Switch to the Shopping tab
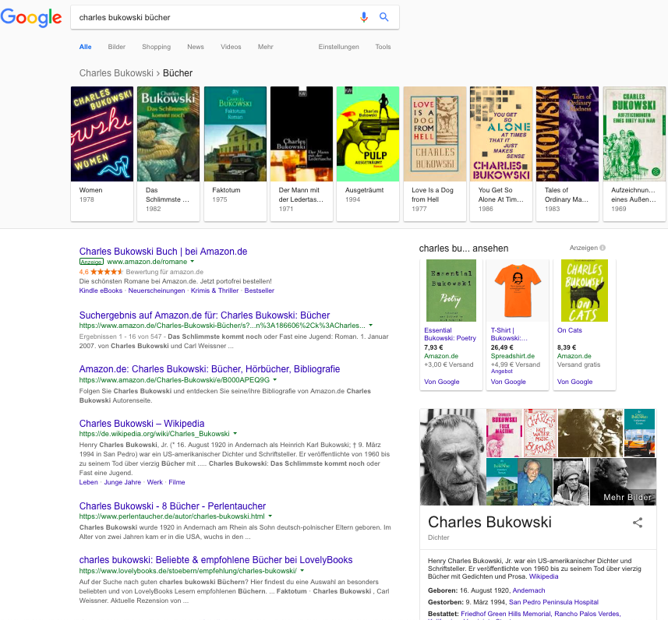This screenshot has height=620, width=668. (x=156, y=47)
